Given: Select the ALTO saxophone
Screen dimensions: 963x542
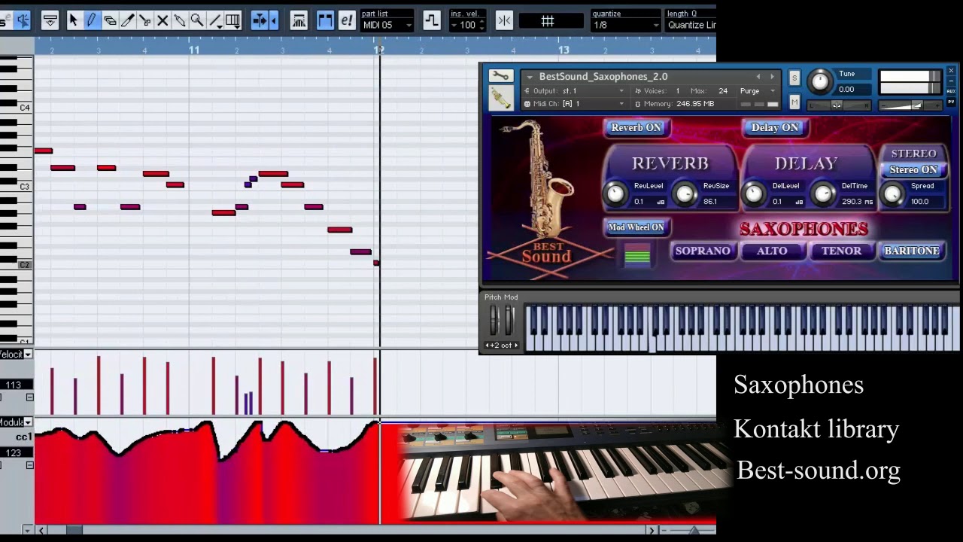Looking at the screenshot, I should [772, 251].
